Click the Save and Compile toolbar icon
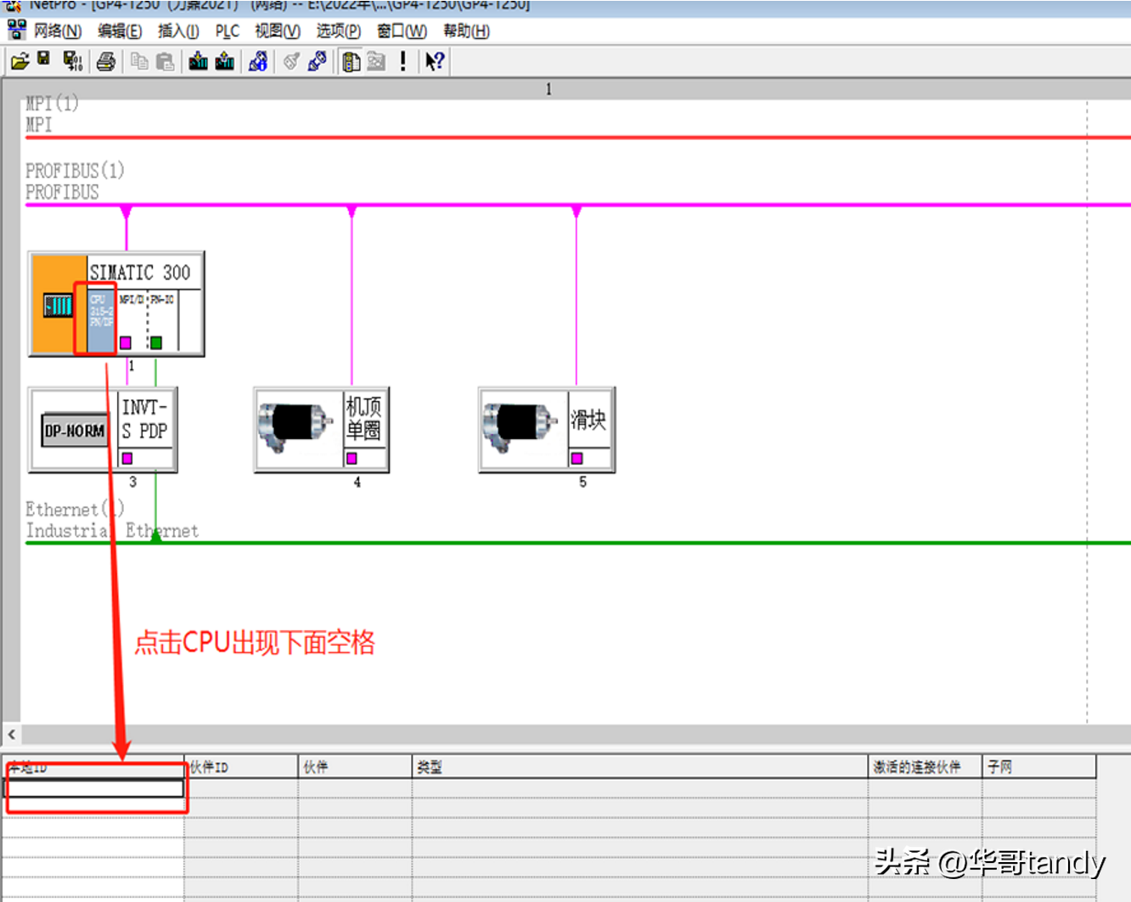 pyautogui.click(x=72, y=61)
